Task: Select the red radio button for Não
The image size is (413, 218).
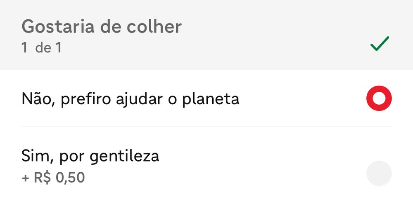Action: [379, 99]
